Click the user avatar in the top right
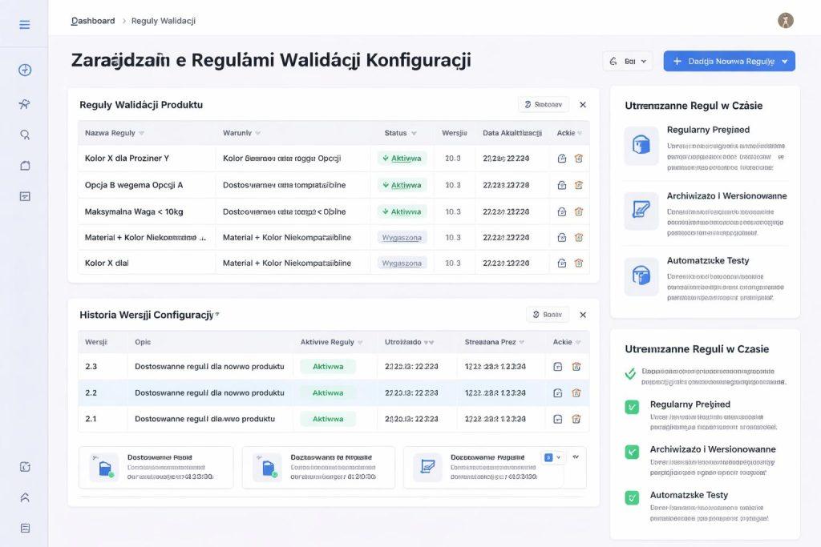The image size is (821, 547). 785,21
